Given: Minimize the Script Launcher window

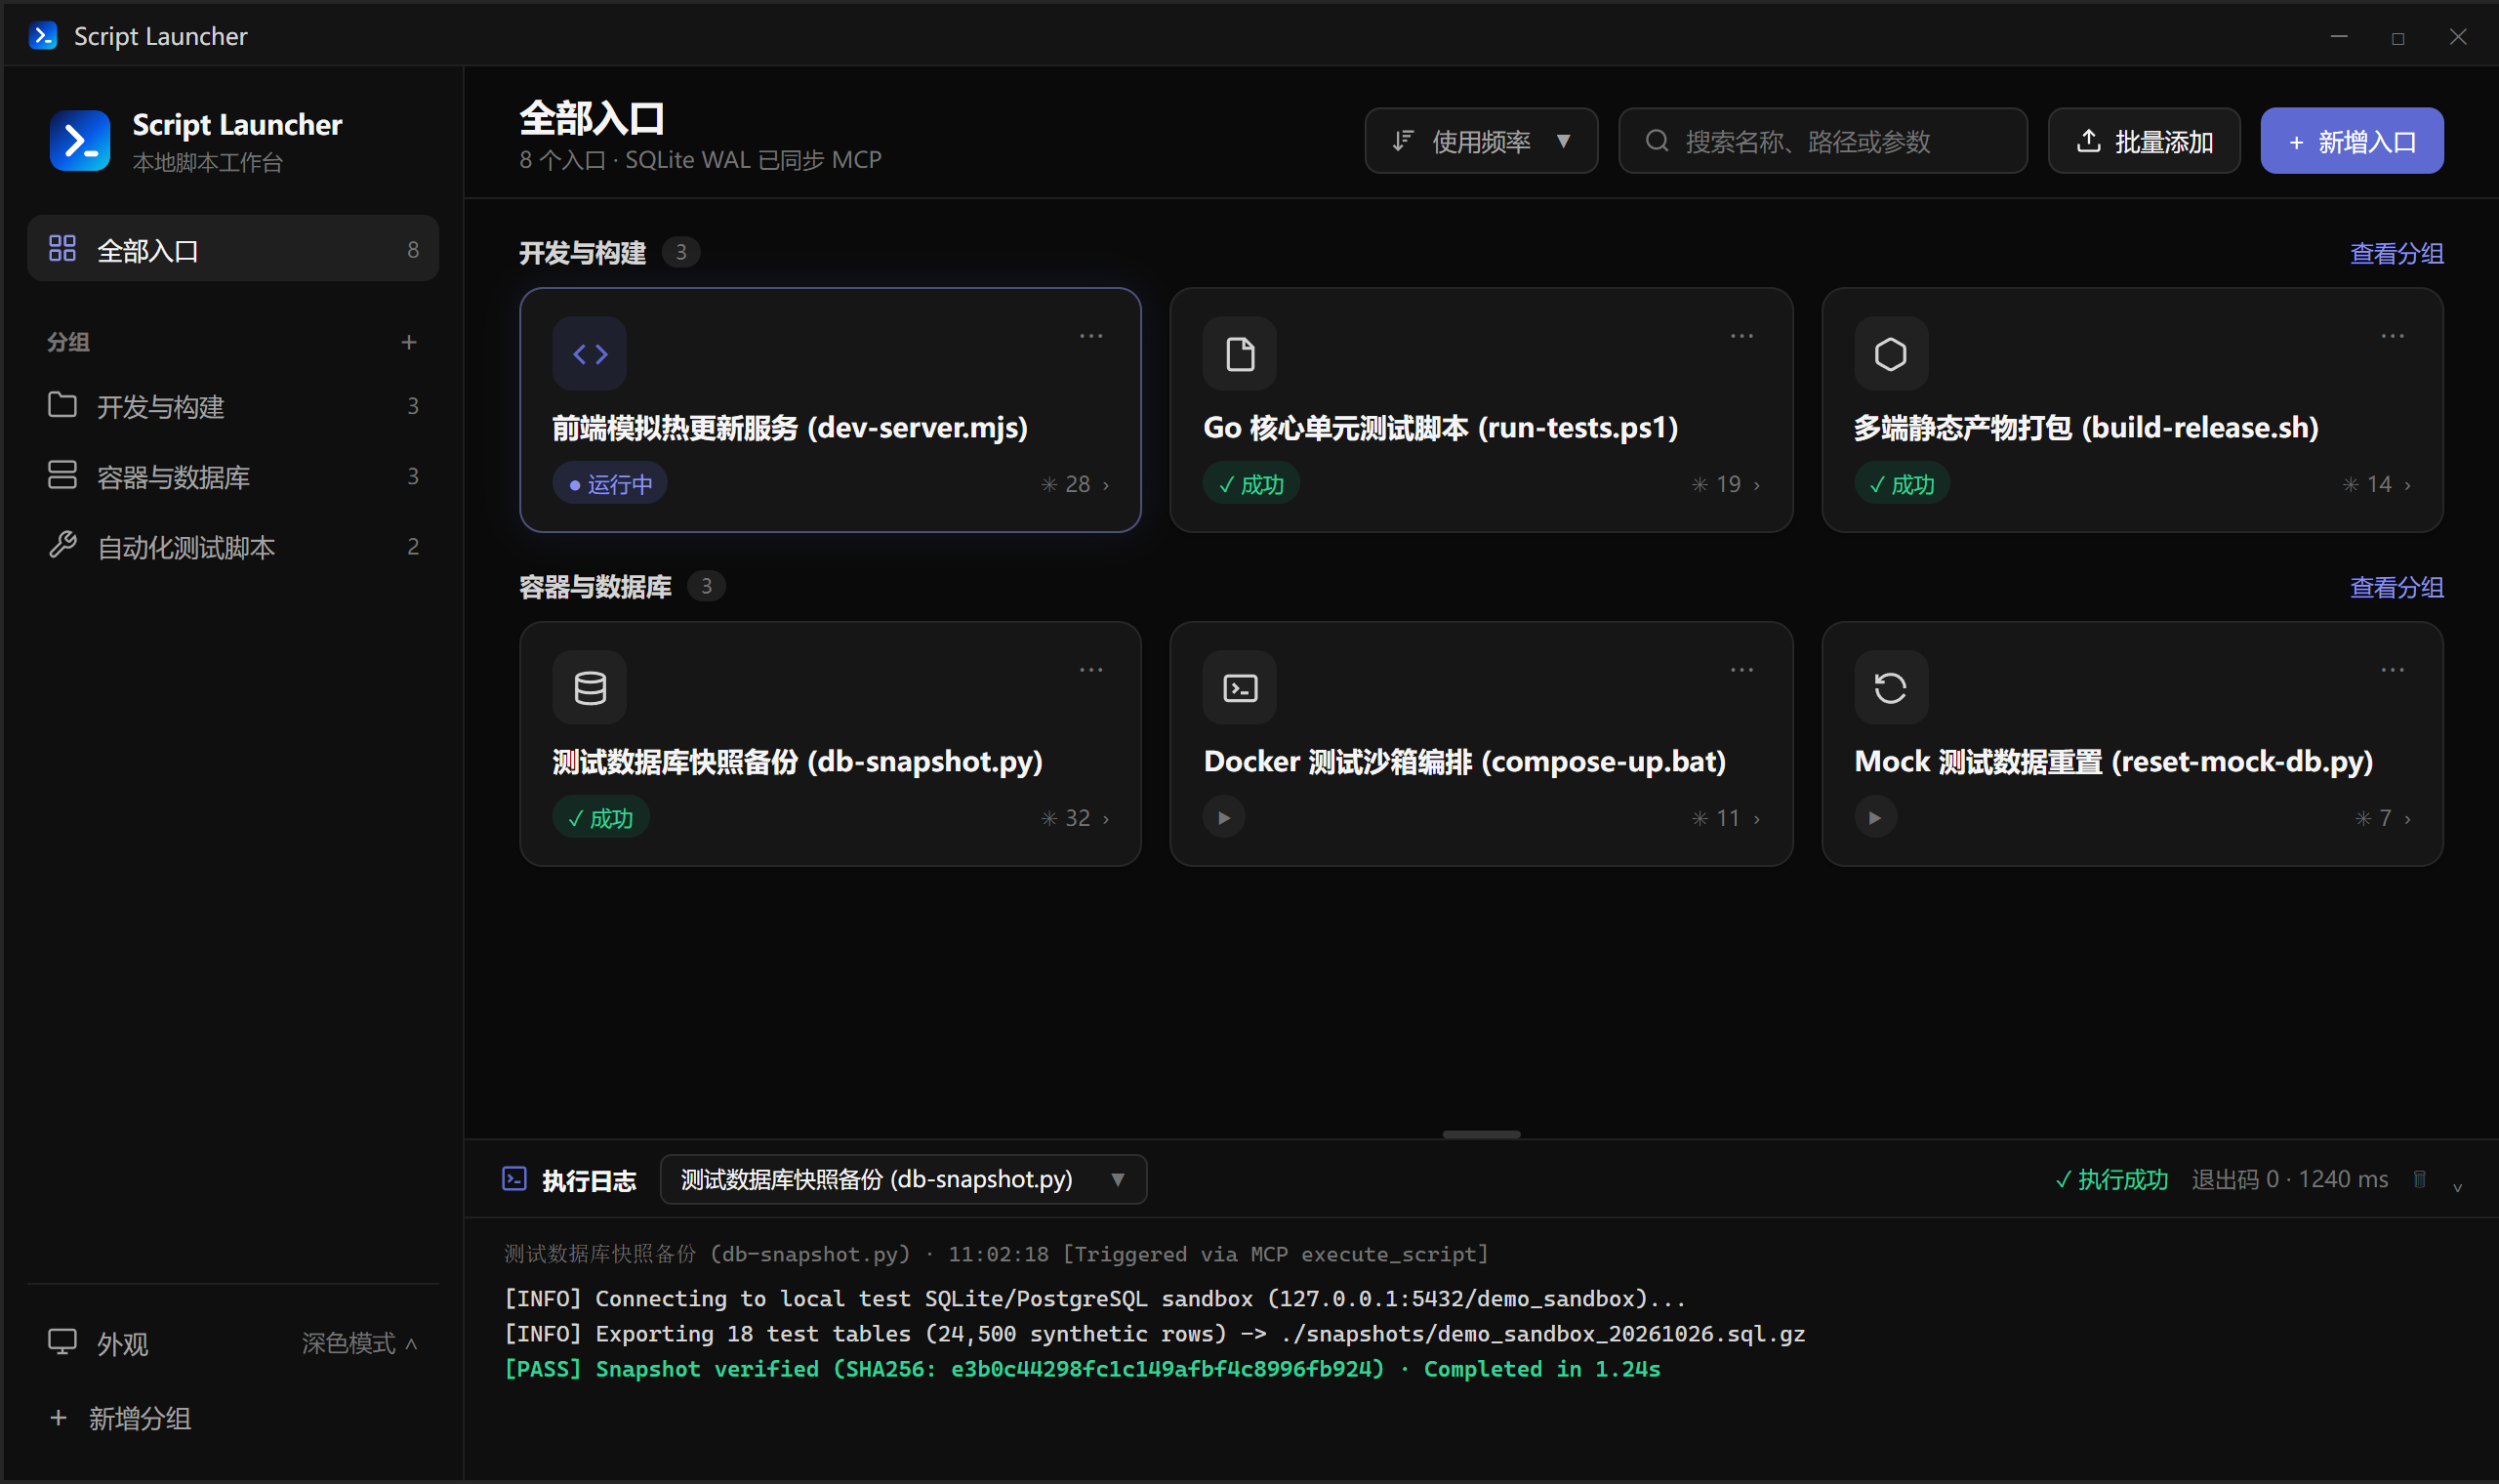Looking at the screenshot, I should click(2338, 37).
